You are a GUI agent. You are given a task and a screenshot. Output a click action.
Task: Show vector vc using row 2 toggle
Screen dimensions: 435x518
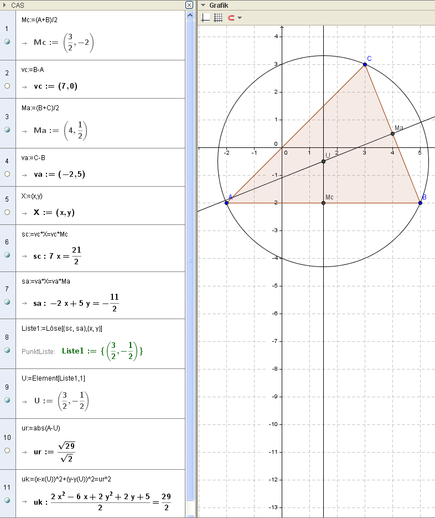(7, 86)
